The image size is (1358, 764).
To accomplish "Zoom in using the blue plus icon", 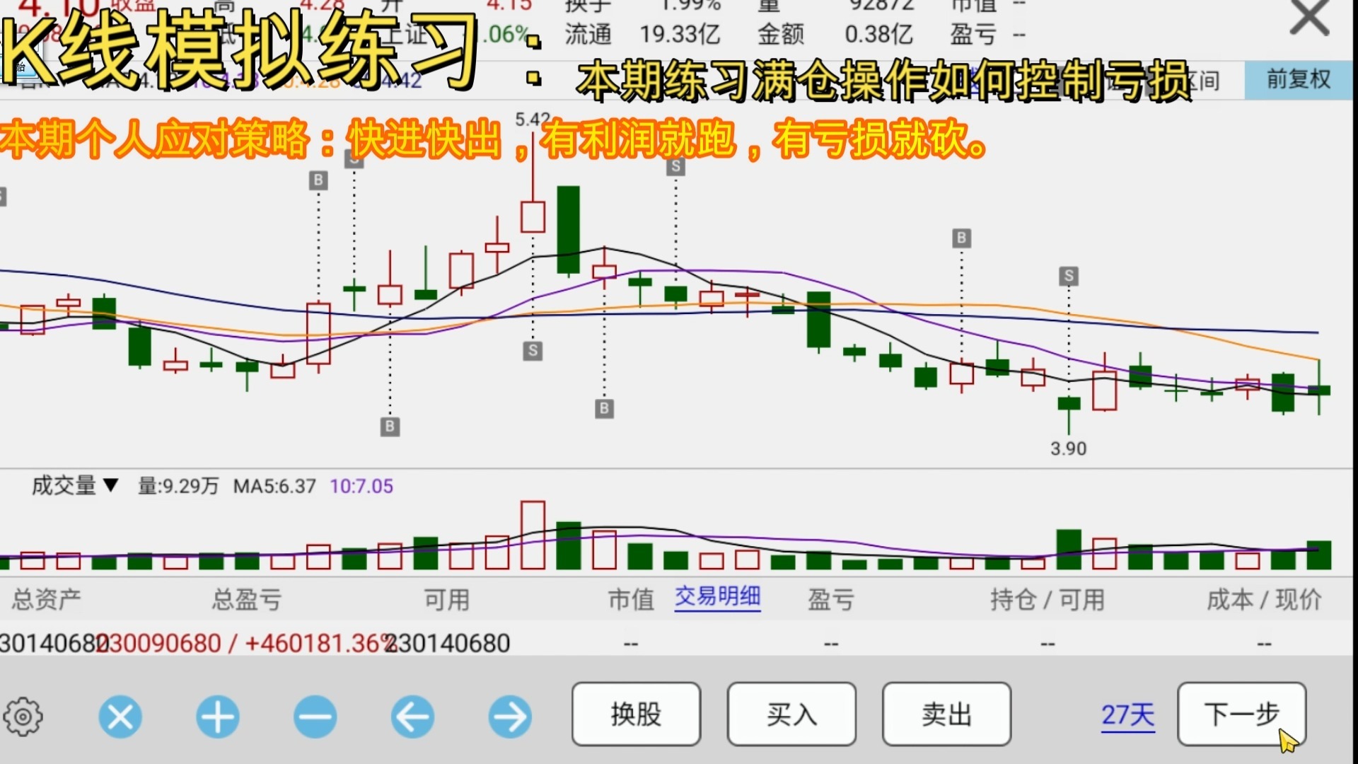I will tap(218, 716).
